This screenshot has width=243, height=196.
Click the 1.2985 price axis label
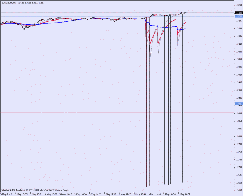point(239,82)
